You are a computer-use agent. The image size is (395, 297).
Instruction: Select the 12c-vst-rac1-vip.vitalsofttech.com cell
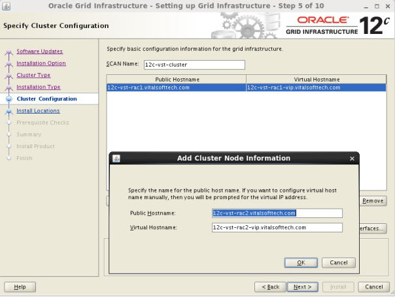316,87
